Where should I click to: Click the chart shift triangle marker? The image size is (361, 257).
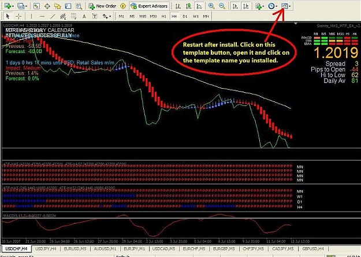[295, 24]
